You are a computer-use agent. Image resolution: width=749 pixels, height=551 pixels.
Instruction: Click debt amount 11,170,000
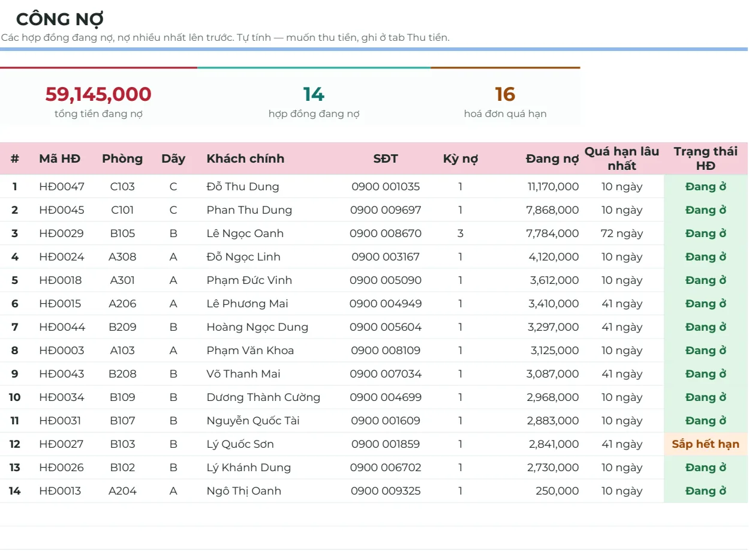point(554,187)
